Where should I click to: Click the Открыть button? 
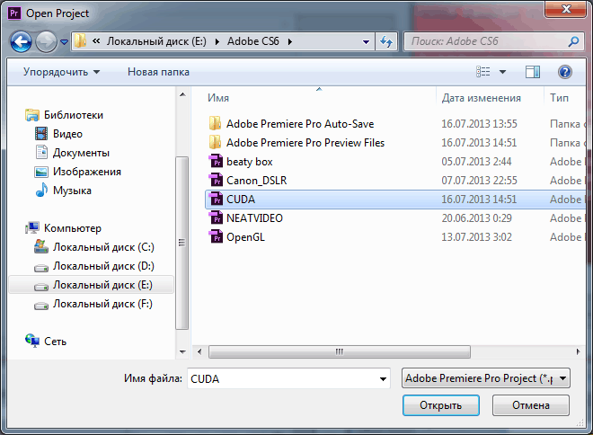pyautogui.click(x=441, y=405)
